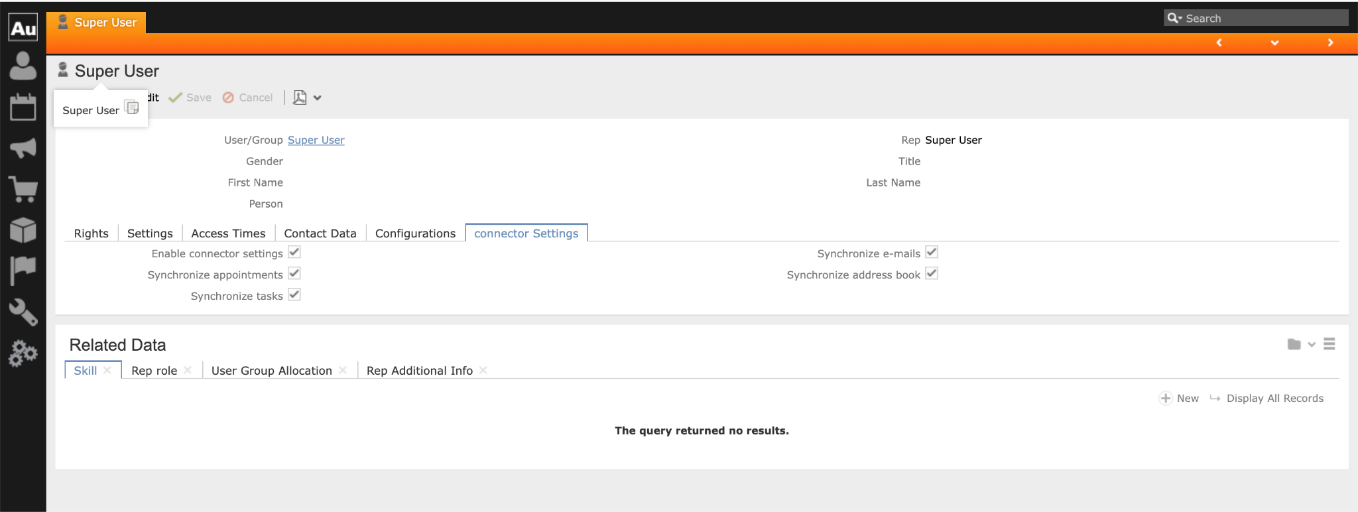Open the calendar icon in sidebar

click(23, 107)
